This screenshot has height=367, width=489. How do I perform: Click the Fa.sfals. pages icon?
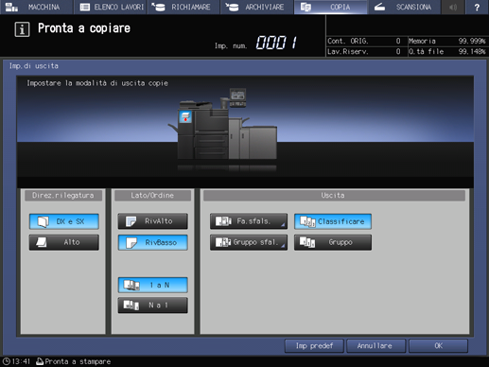pyautogui.click(x=223, y=221)
